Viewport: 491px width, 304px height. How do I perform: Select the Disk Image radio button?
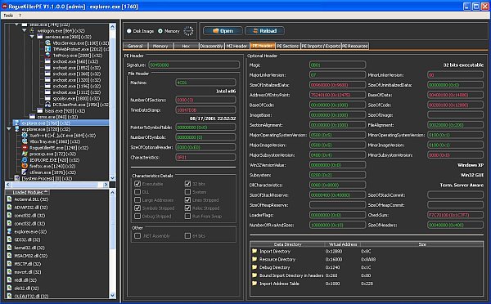tap(129, 31)
